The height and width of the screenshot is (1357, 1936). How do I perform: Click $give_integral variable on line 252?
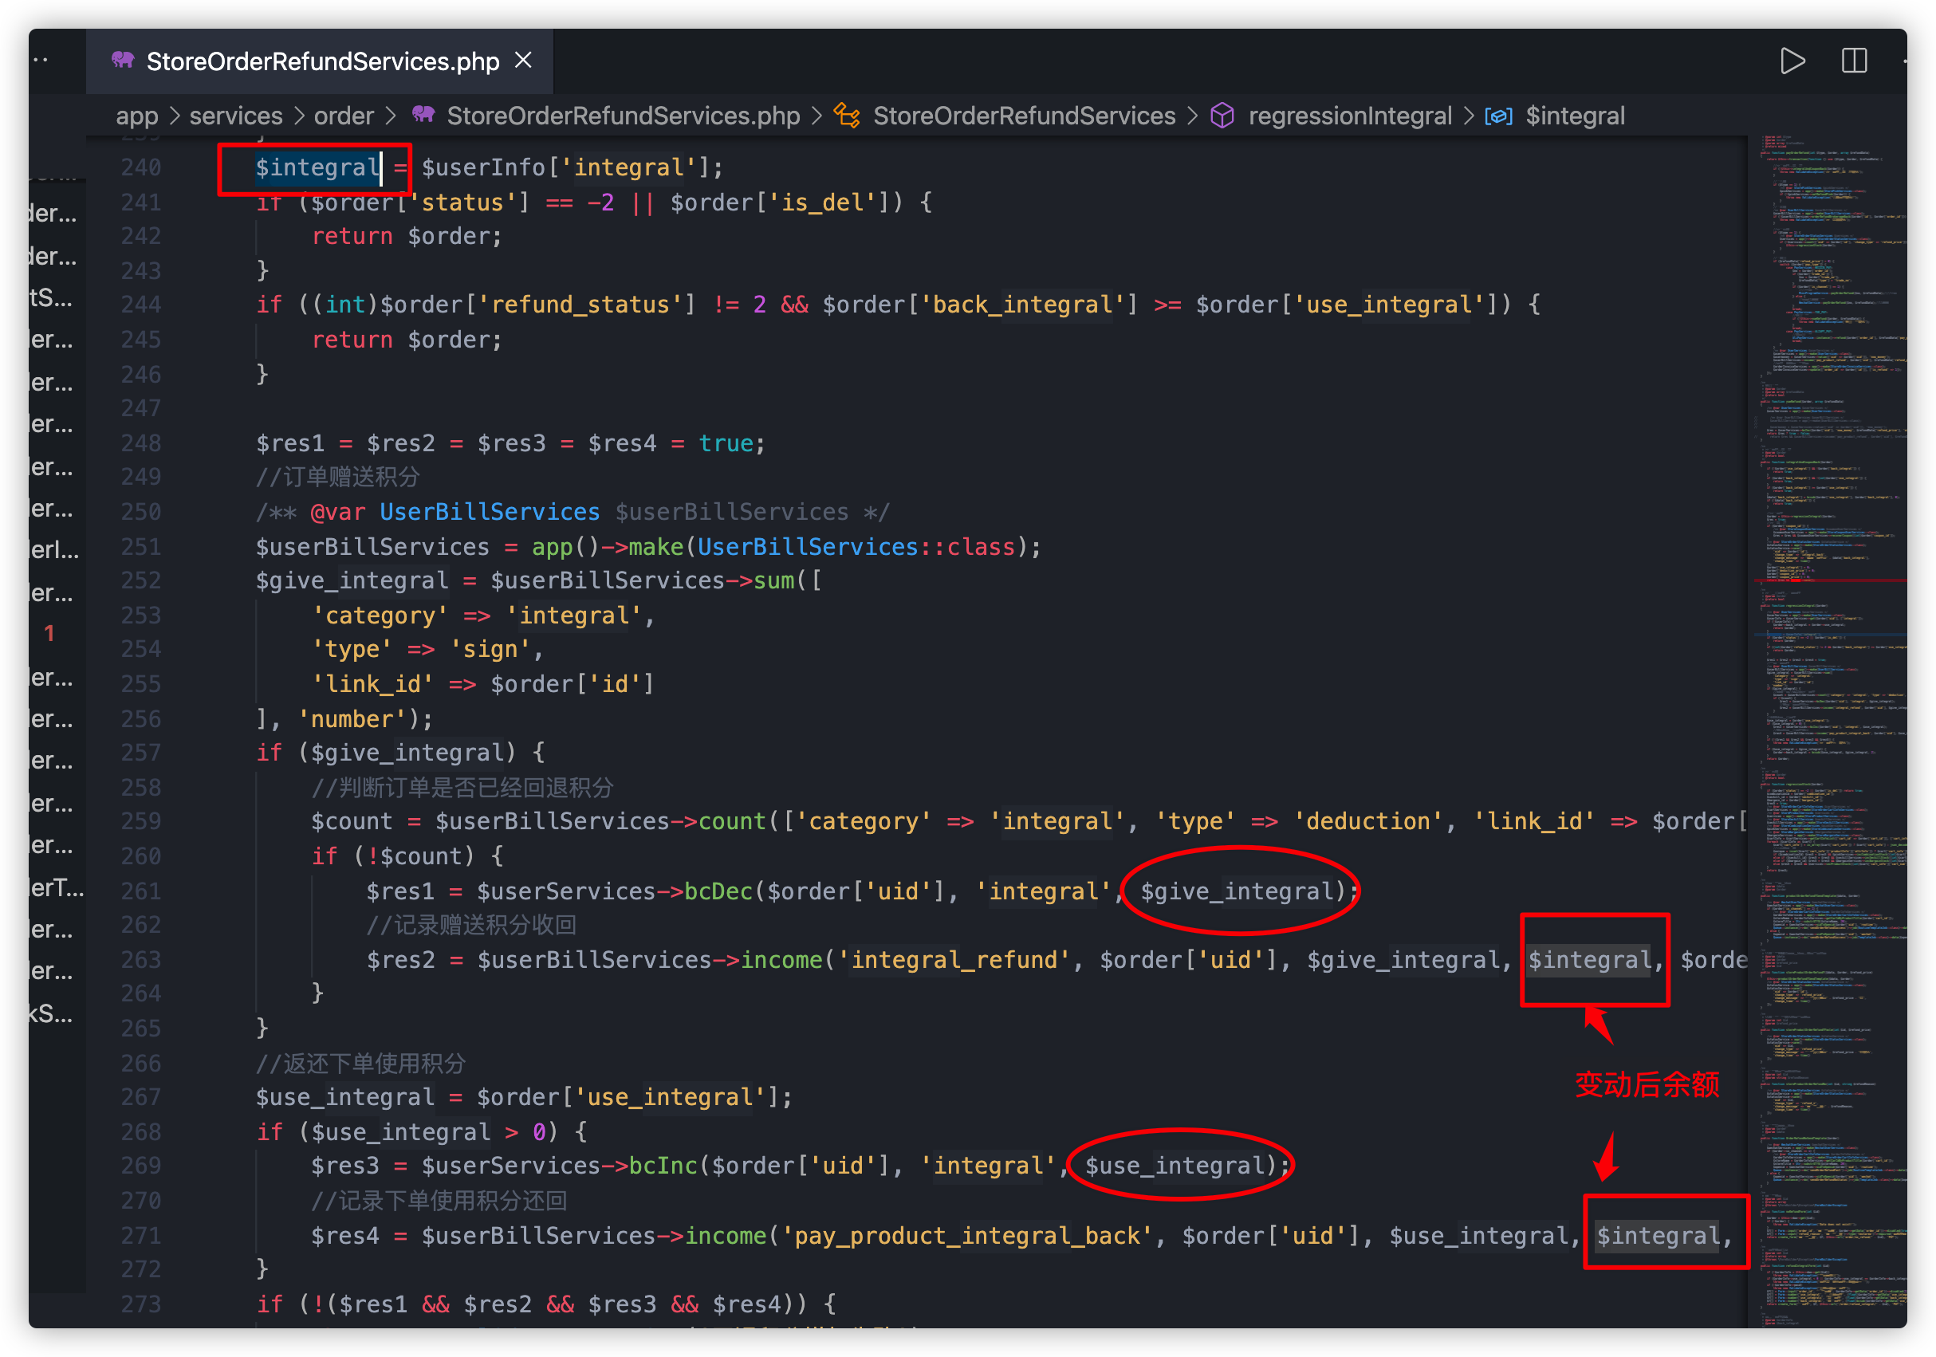coord(352,580)
